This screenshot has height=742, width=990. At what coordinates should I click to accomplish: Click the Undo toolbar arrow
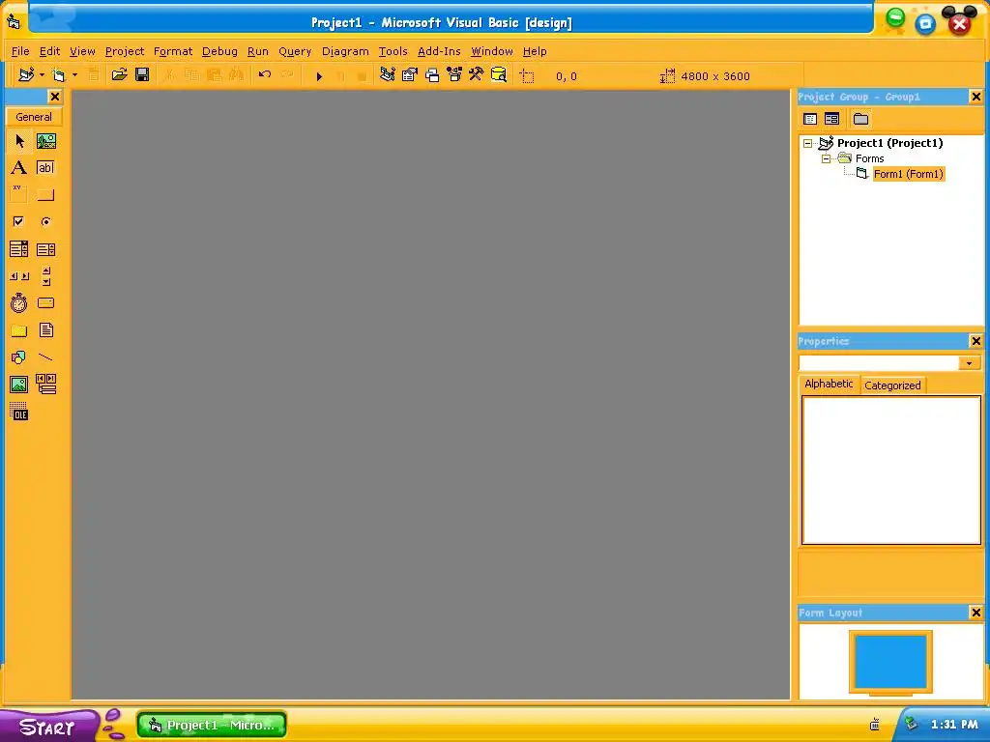(x=265, y=75)
